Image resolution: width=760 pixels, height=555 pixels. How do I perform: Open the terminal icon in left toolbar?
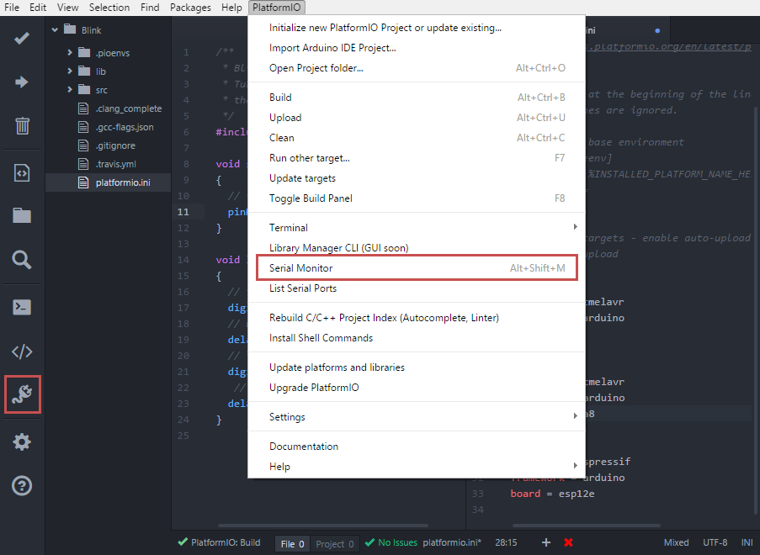[22, 306]
